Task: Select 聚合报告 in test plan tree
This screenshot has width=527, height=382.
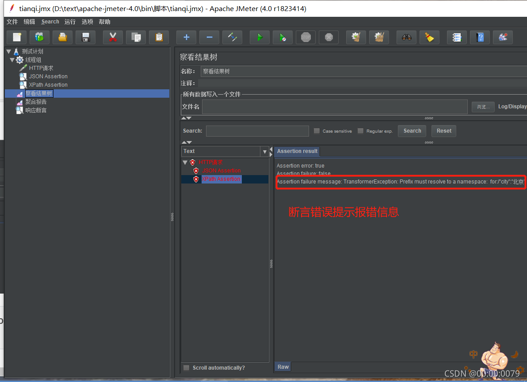Action: 36,102
